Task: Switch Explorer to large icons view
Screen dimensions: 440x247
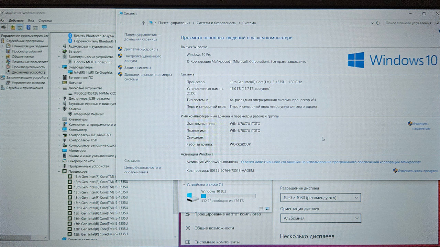Action: pyautogui.click(x=267, y=209)
